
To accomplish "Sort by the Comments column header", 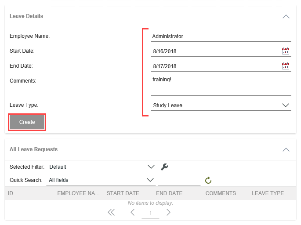I will pos(221,193).
